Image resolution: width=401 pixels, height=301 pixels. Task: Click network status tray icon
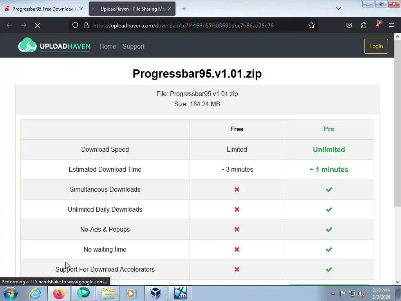point(352,294)
